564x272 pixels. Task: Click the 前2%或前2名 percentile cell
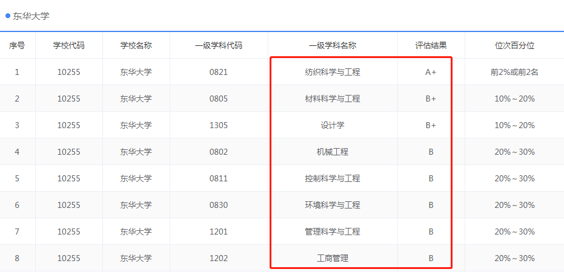click(x=515, y=72)
